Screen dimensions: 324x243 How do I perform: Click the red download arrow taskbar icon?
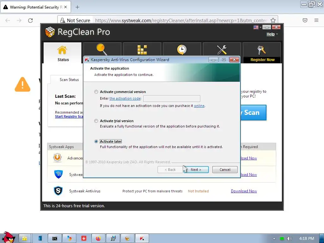click(84, 239)
